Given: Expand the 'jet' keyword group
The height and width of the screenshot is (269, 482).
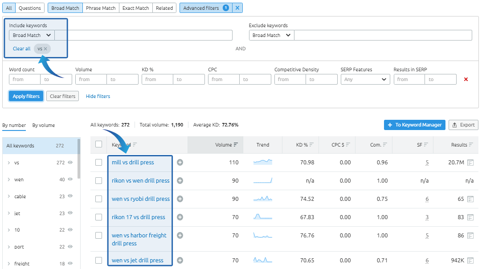Looking at the screenshot, I should pos(8,213).
